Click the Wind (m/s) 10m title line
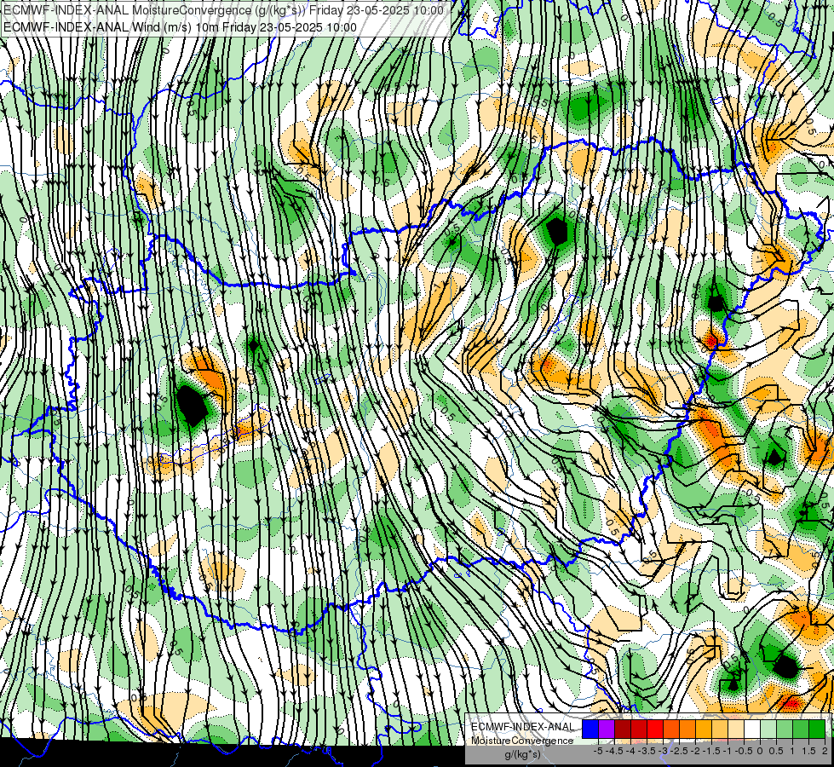The width and height of the screenshot is (834, 767). [180, 27]
